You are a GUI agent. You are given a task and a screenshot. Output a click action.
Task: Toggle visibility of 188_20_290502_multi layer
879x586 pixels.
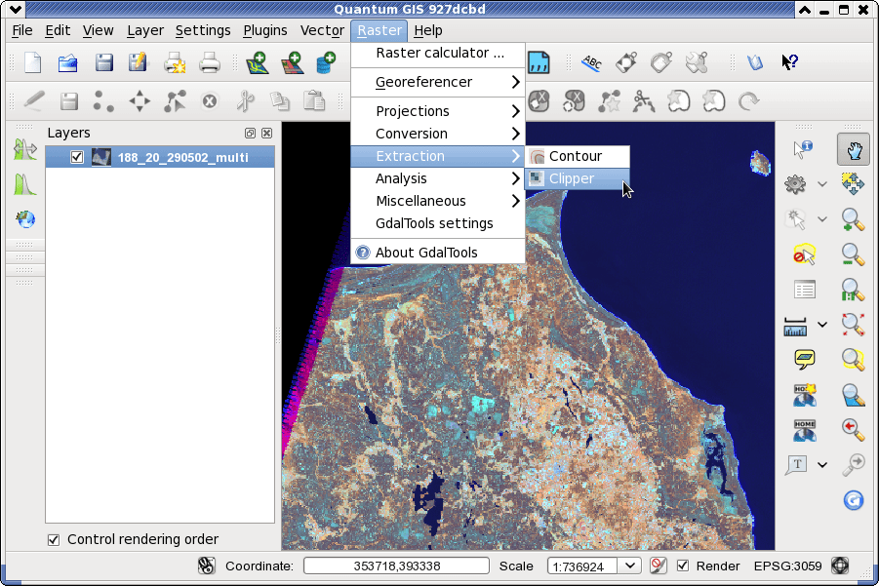[77, 157]
